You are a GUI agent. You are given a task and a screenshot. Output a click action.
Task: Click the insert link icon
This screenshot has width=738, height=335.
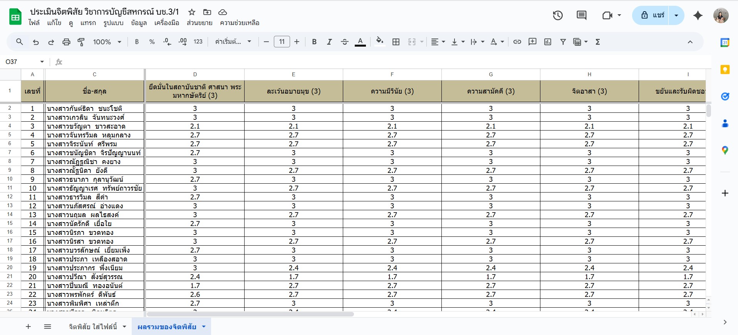[x=517, y=42]
